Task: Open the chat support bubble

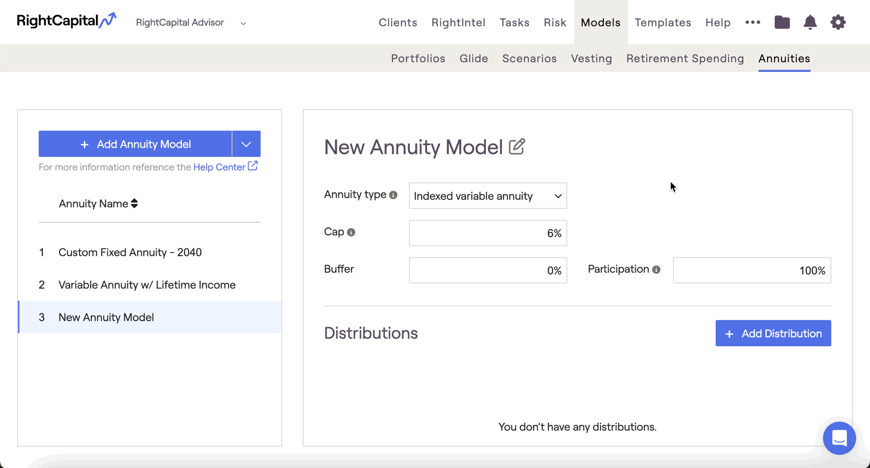Action: (839, 438)
